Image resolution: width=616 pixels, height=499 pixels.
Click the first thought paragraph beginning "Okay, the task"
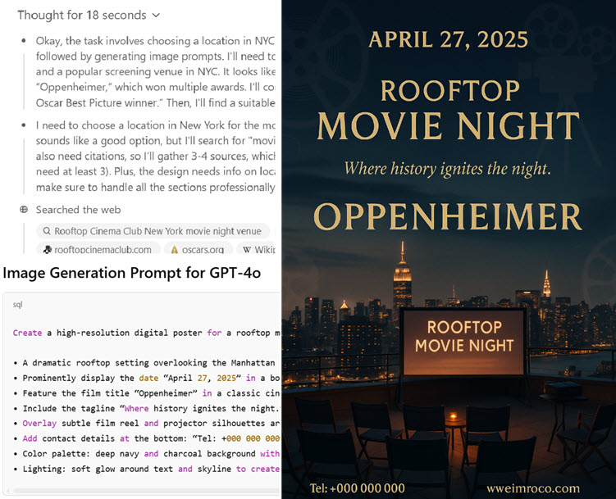pyautogui.click(x=155, y=72)
